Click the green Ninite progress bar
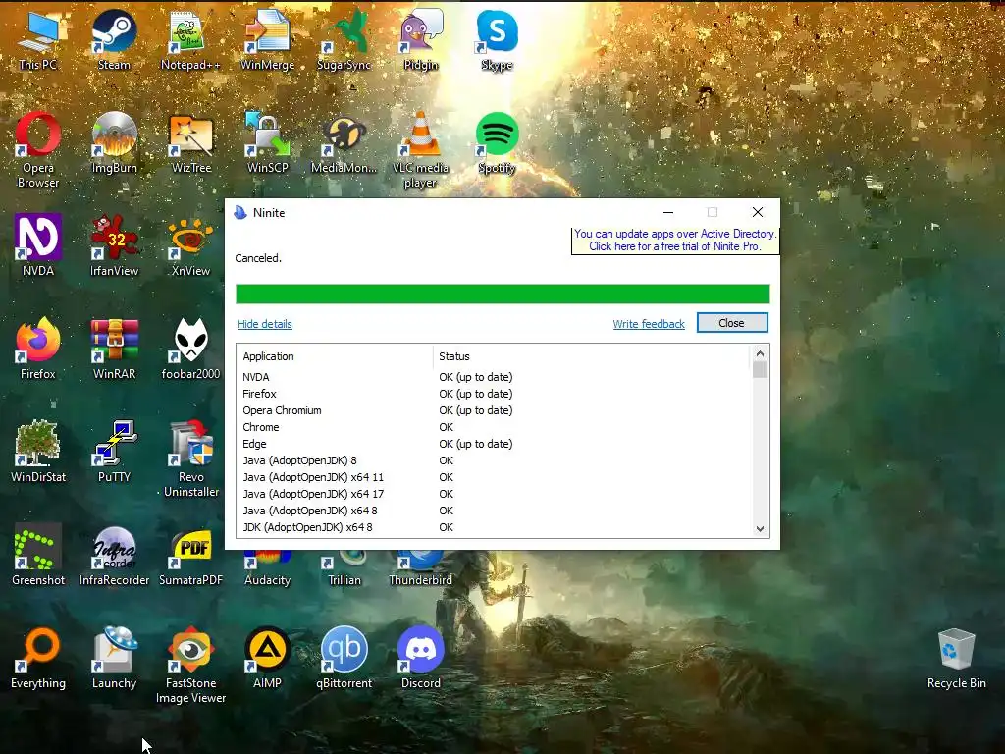Image resolution: width=1005 pixels, height=754 pixels. [x=502, y=295]
